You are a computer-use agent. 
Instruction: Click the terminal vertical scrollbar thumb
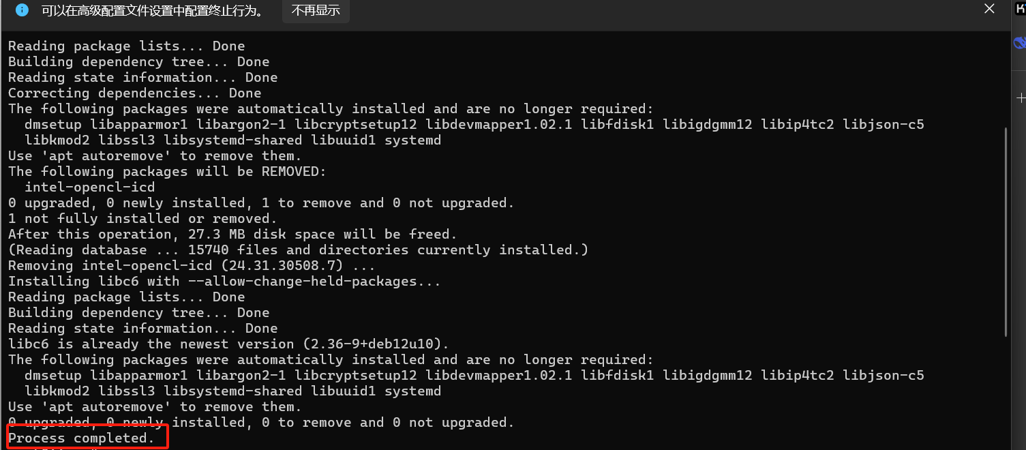tap(1006, 232)
